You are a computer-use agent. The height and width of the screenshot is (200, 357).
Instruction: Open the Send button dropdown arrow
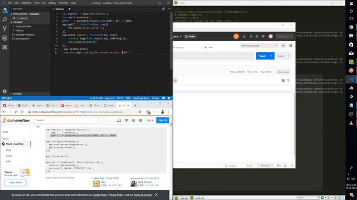tap(272, 56)
